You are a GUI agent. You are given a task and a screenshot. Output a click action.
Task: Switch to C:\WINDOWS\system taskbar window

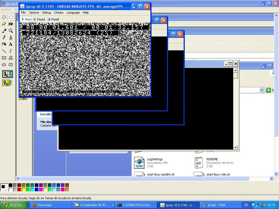click(136, 205)
